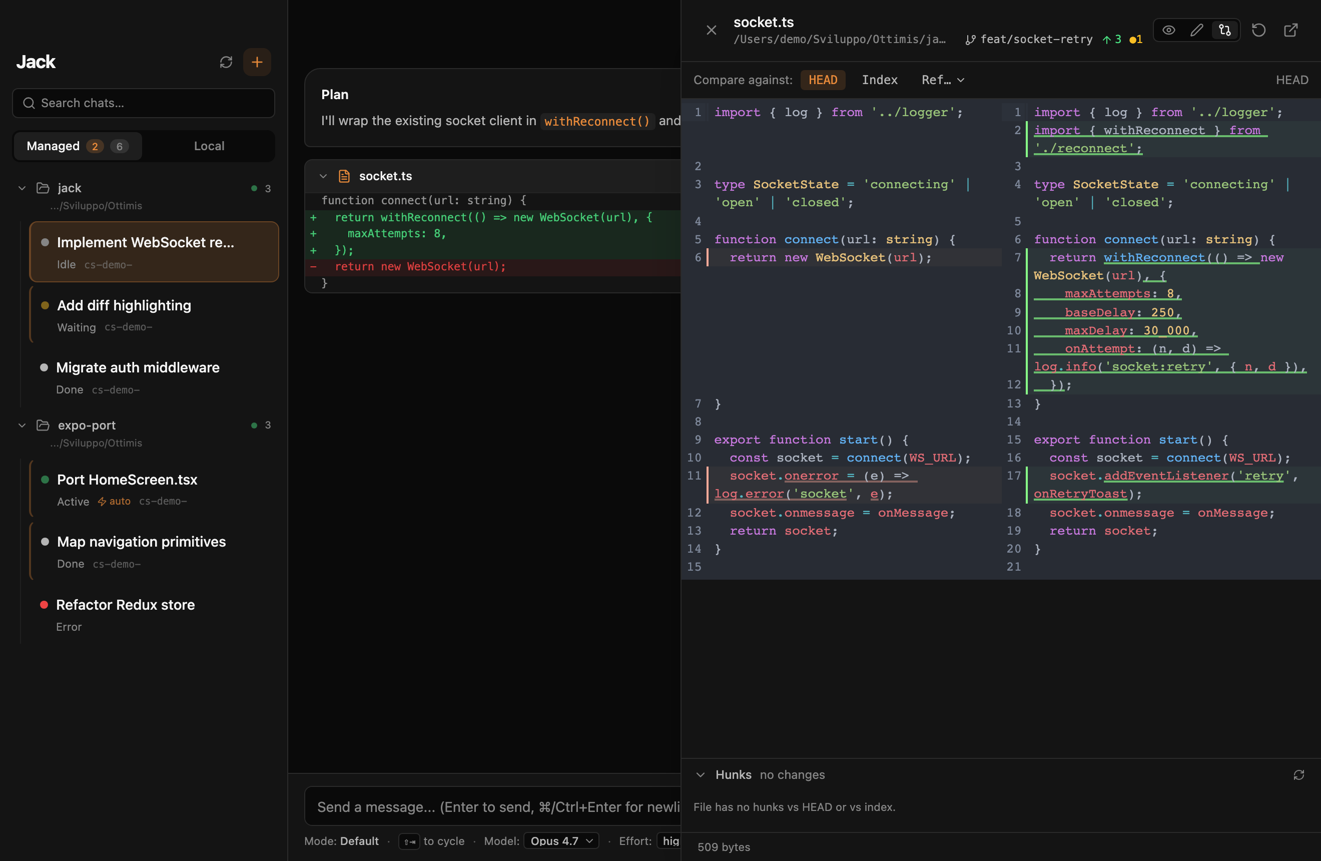Open the Refactor Redux store chat
This screenshot has height=861, width=1321.
click(x=126, y=605)
